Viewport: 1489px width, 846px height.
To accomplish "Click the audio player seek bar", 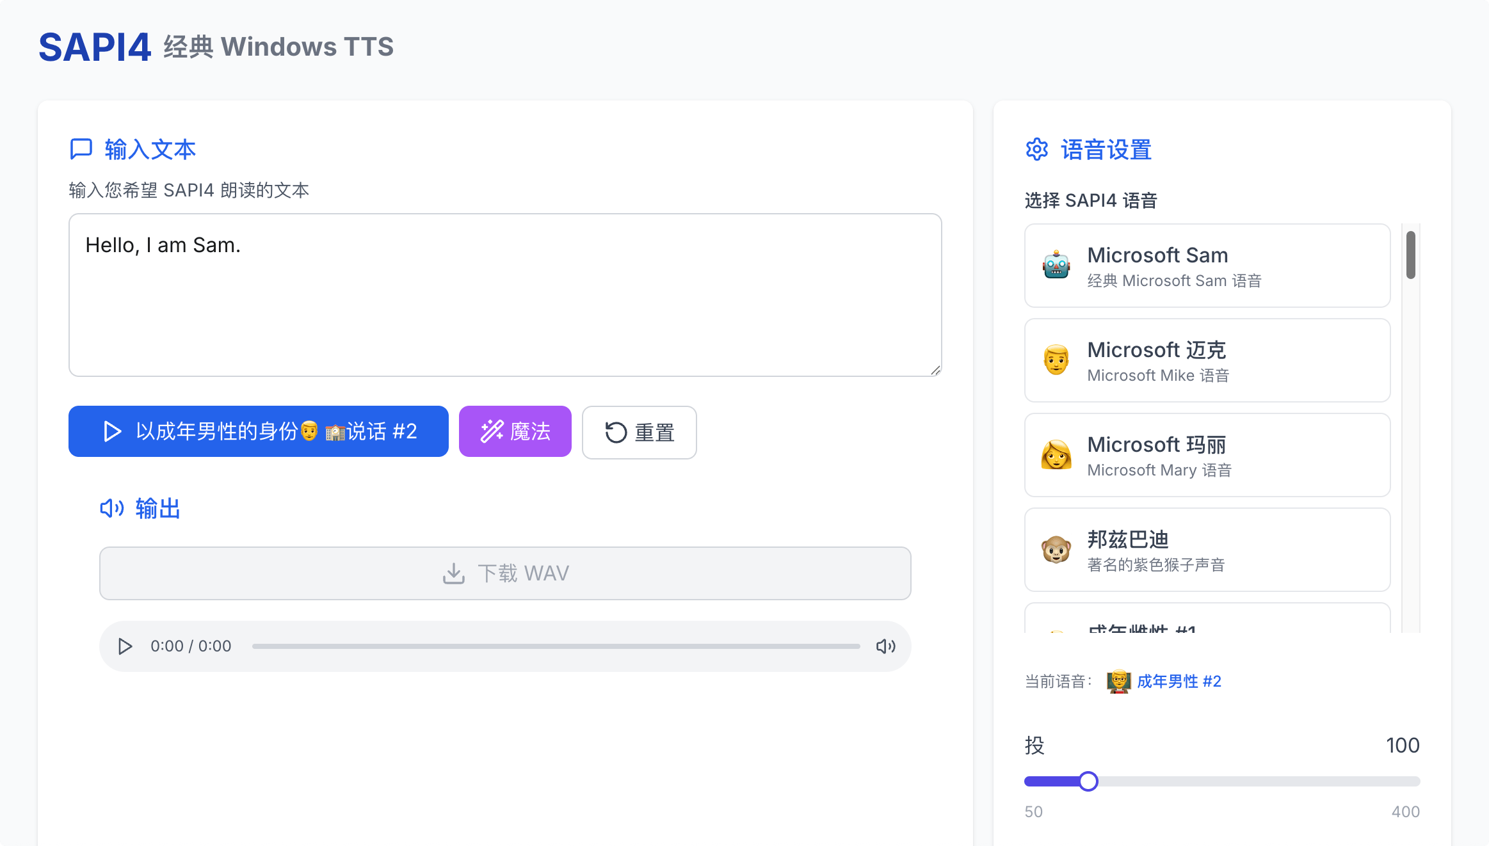I will point(556,646).
